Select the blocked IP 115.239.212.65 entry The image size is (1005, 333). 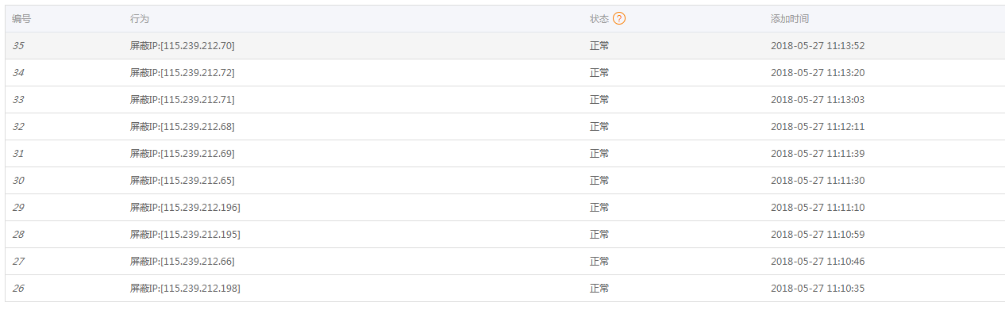[x=183, y=181]
